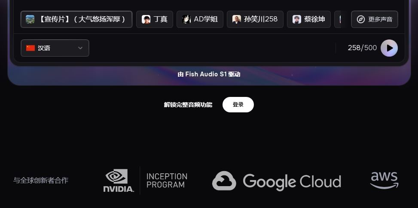Viewport: 418px width, 208px height.
Task: Play the generated audio with round play button
Action: pos(389,48)
